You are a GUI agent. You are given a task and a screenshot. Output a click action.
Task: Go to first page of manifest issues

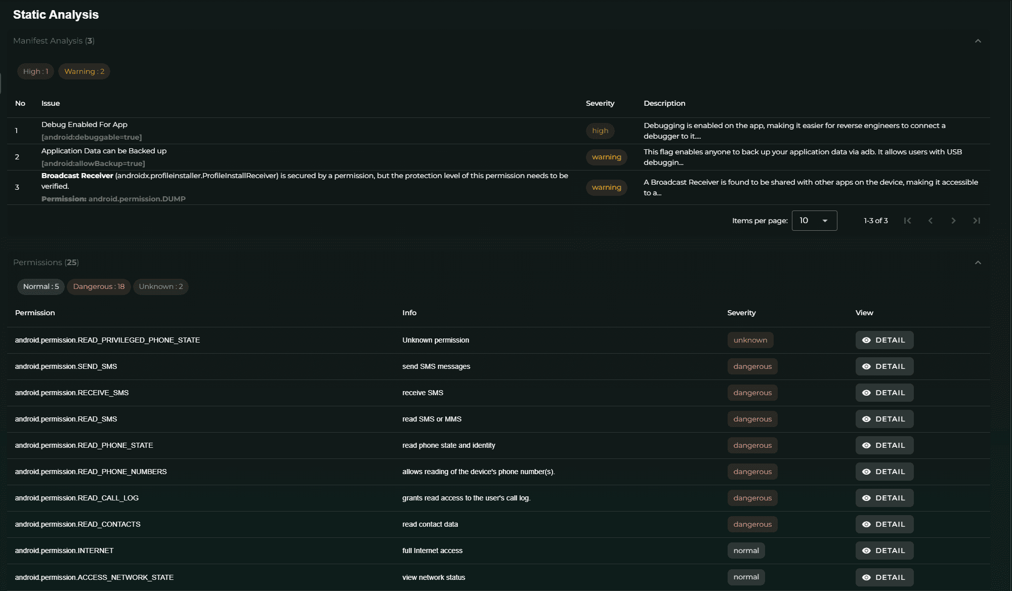tap(907, 221)
